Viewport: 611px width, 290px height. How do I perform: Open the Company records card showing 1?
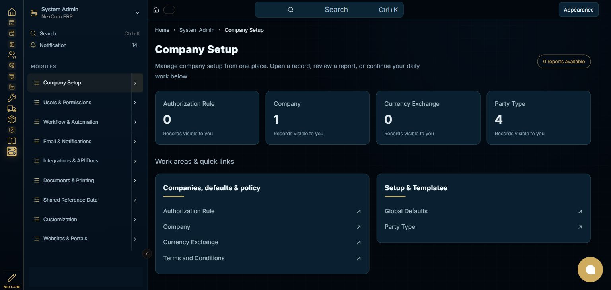tap(317, 118)
